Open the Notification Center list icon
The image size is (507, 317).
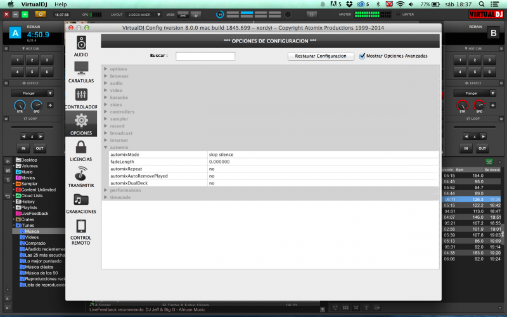494,4
